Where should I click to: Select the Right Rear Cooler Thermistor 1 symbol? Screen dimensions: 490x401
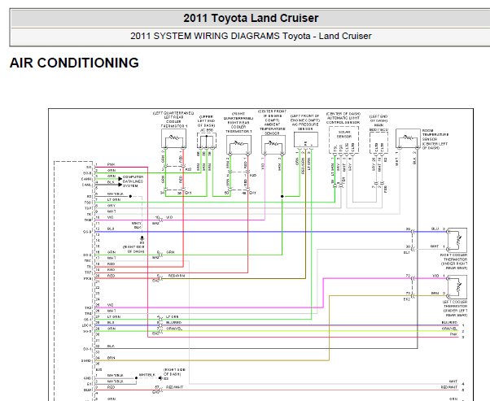[238, 144]
